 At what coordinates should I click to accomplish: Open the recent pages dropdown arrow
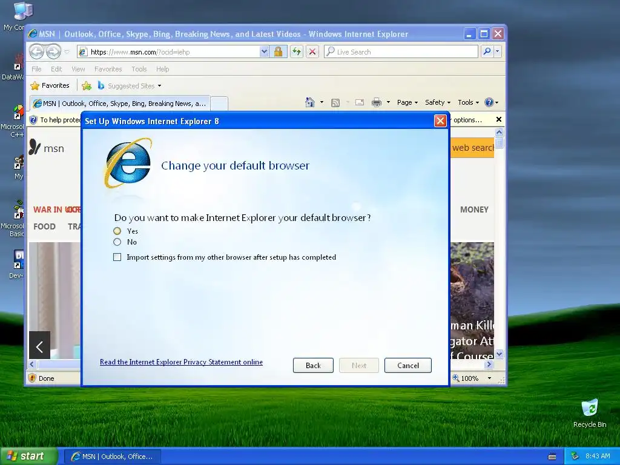[x=67, y=52]
